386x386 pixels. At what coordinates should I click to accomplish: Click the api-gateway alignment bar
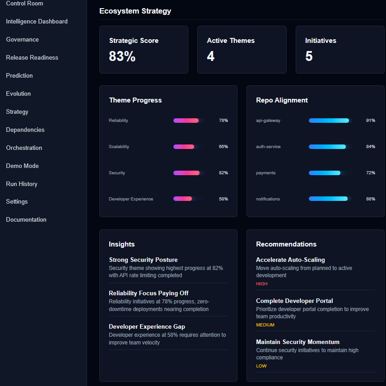coord(329,121)
